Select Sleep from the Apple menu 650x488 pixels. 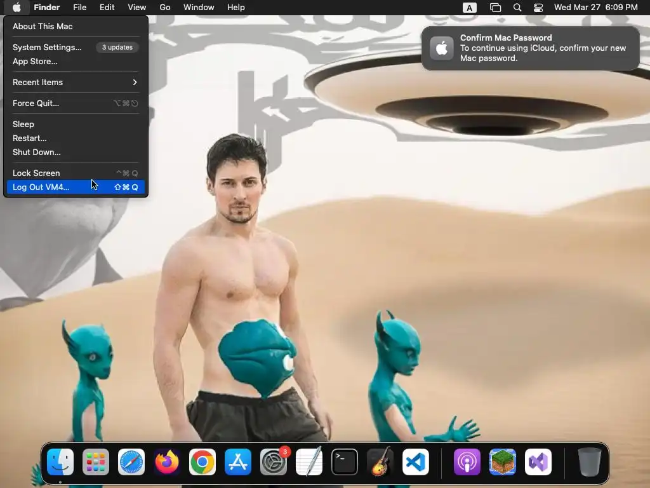(x=76, y=124)
